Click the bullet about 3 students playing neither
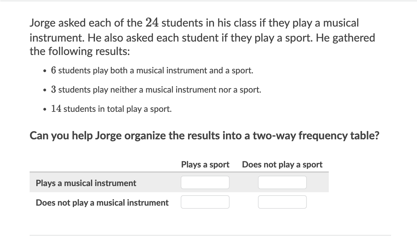This screenshot has height=242, width=417. tap(156, 90)
